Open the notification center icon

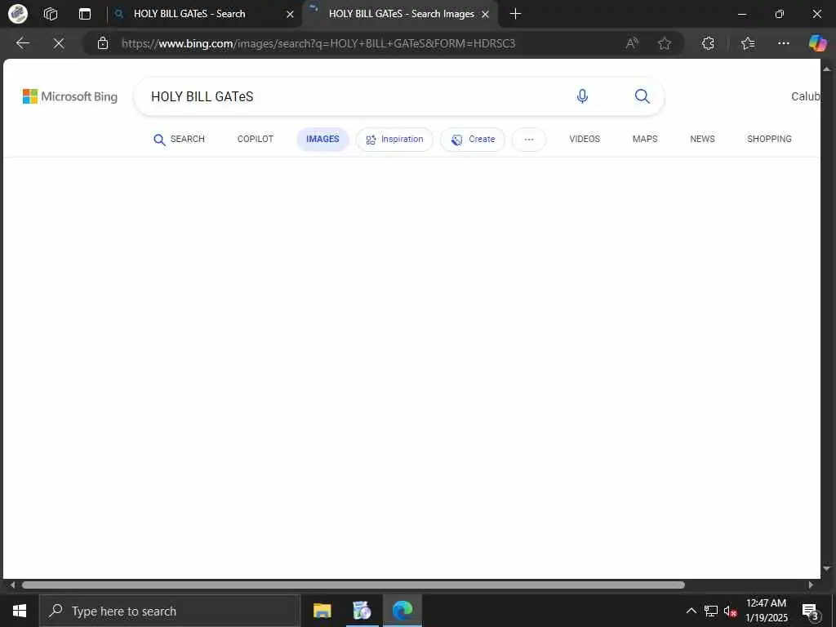[811, 611]
